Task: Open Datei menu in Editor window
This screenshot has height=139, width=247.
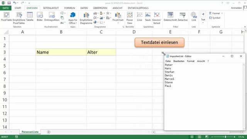Action: tap(168, 61)
